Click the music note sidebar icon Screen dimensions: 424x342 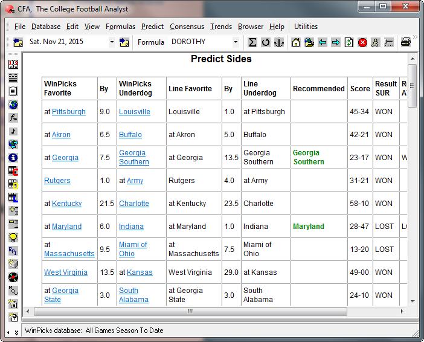pyautogui.click(x=13, y=131)
